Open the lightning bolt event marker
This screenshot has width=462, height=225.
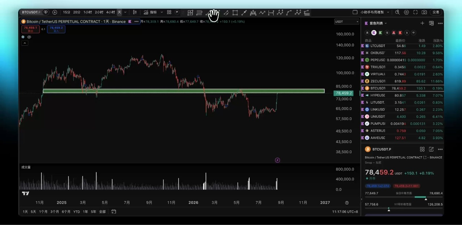tap(277, 160)
